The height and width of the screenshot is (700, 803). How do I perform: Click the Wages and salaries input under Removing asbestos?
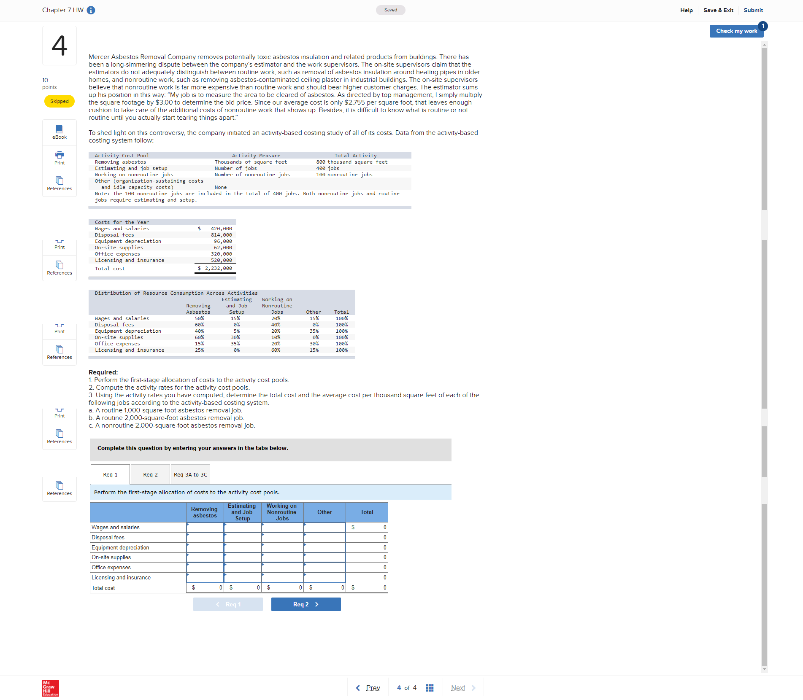point(204,527)
